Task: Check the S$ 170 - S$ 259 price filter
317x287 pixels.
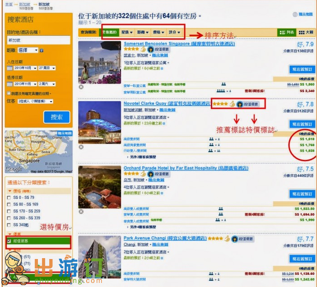Action: tap(9, 211)
